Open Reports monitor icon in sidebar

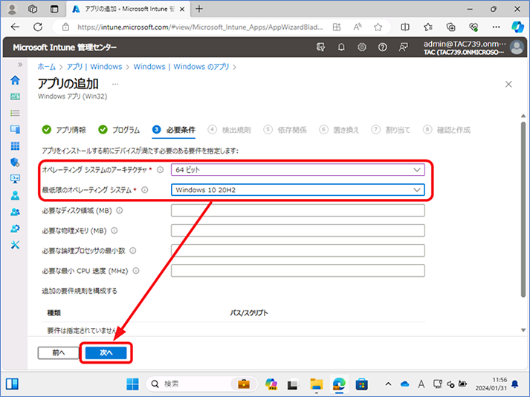tap(15, 179)
